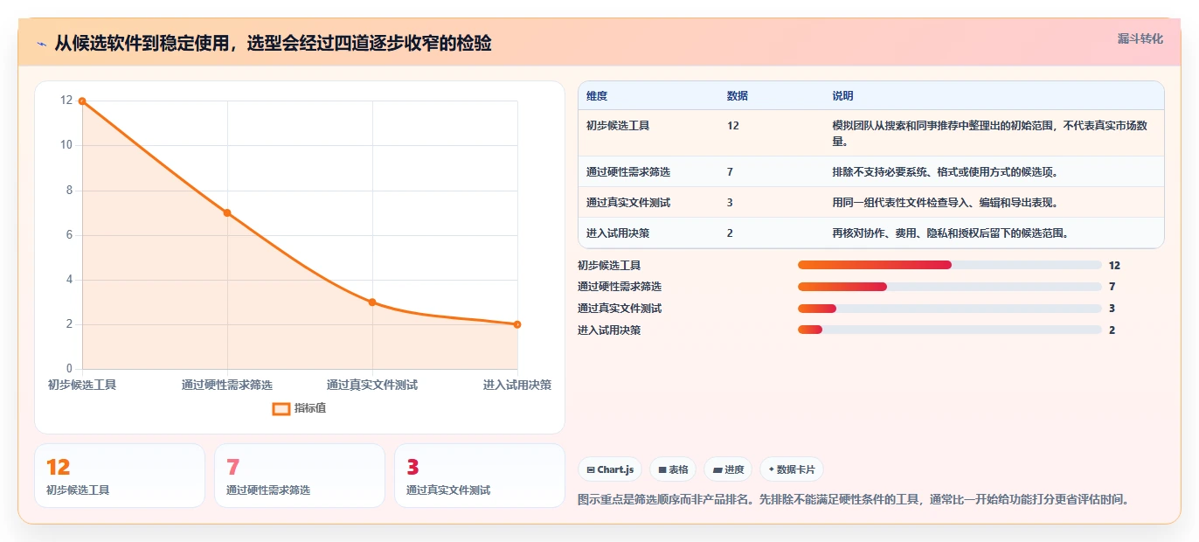1199x542 pixels.
Task: Select the 数据卡片 tag chip
Action: 792,469
